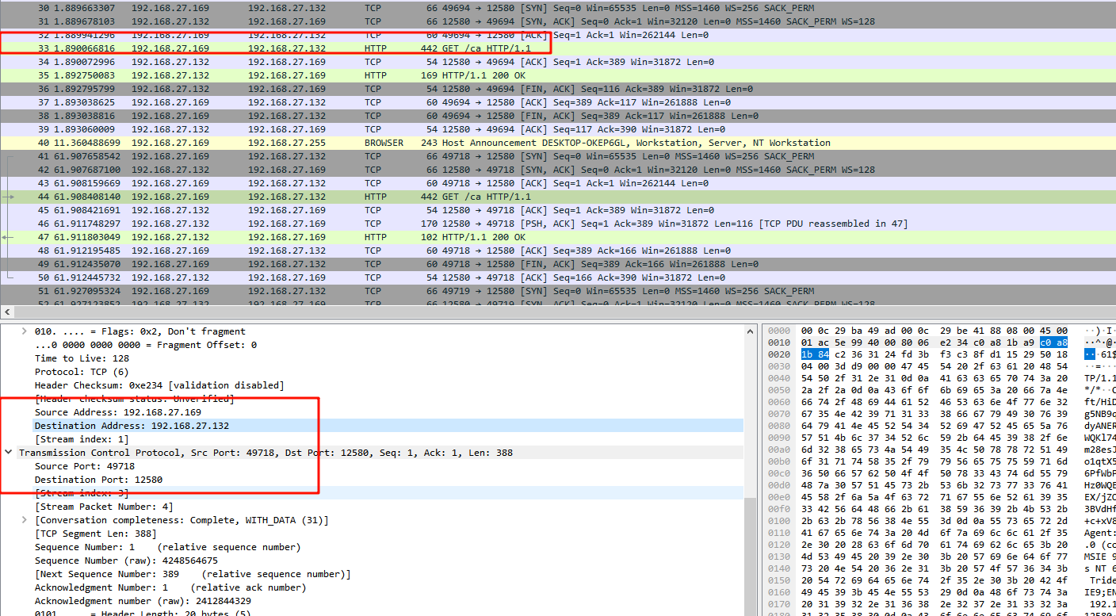Select packet 46 PSH, ACK reassembled PDU
The width and height of the screenshot is (1116, 616).
point(558,224)
